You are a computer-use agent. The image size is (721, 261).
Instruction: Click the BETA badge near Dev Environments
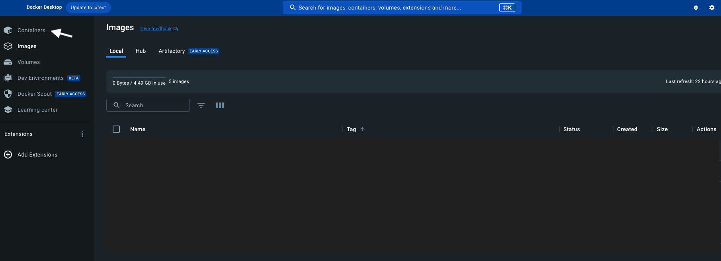[x=74, y=78]
